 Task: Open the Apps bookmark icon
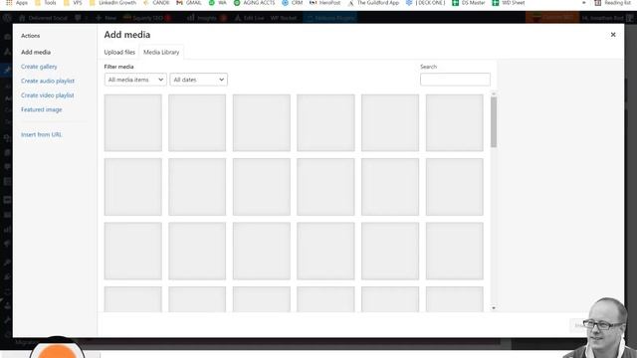17,3
